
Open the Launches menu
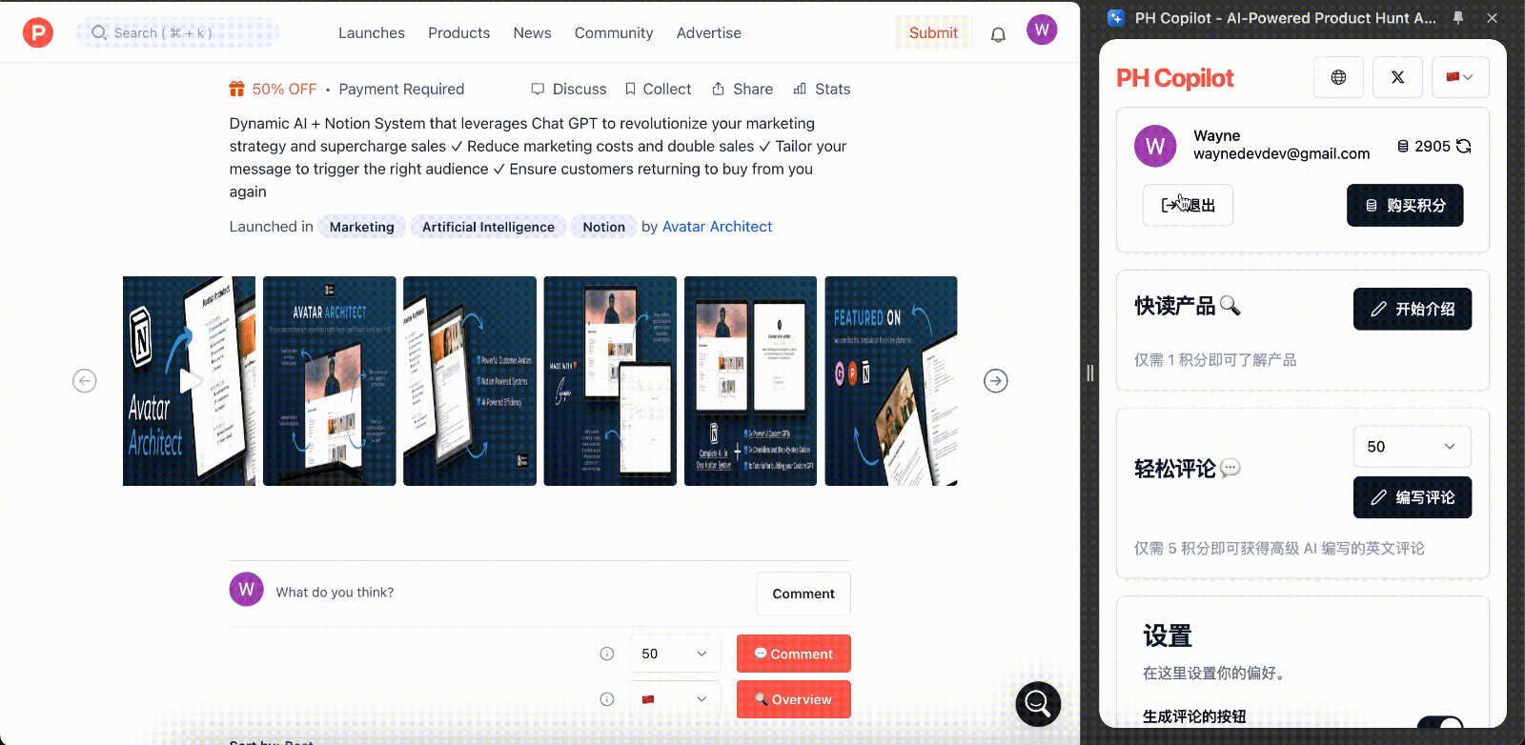(372, 32)
